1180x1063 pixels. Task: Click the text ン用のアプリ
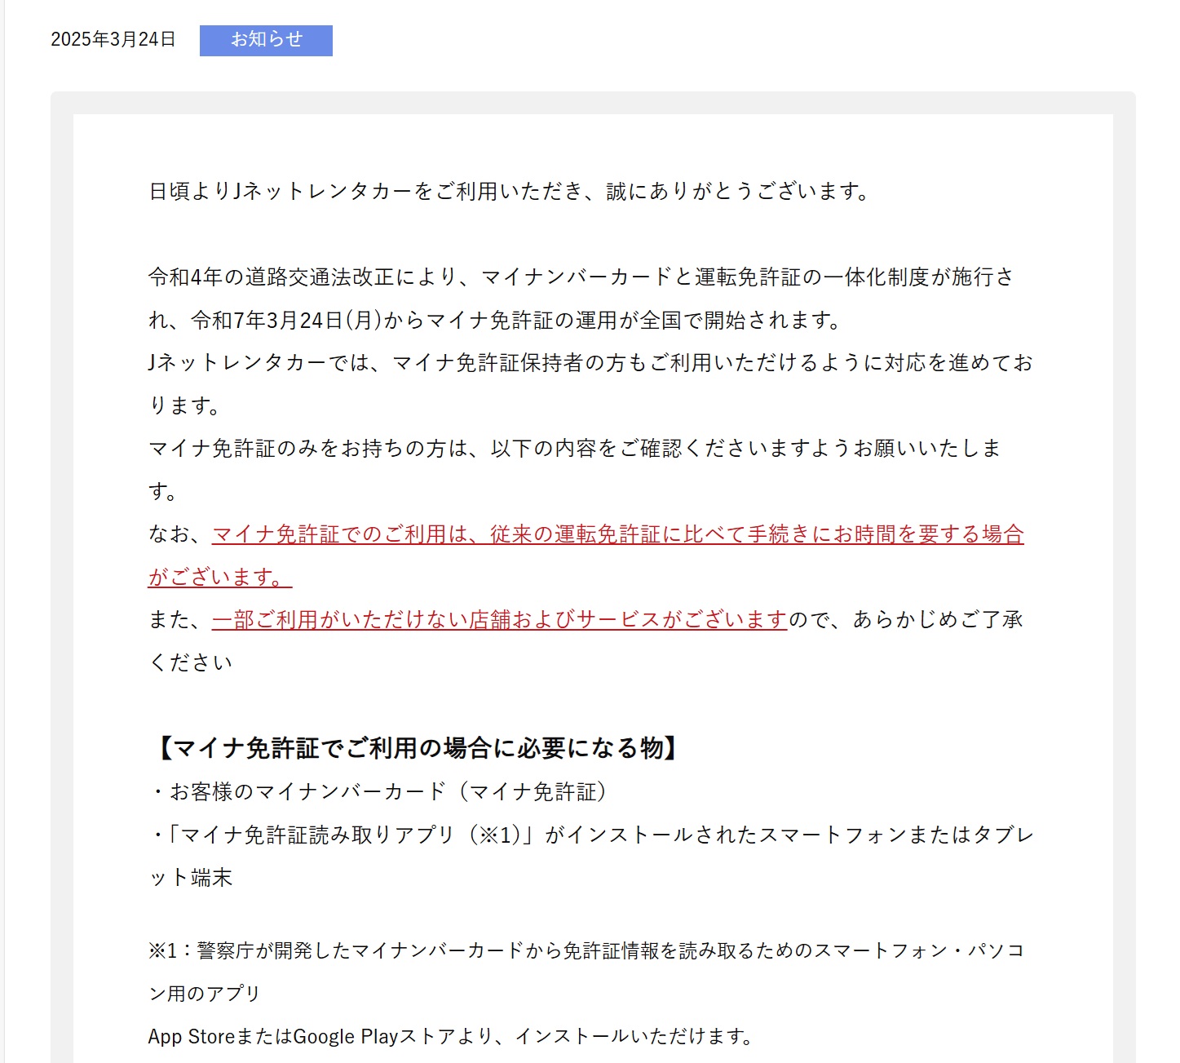click(204, 993)
